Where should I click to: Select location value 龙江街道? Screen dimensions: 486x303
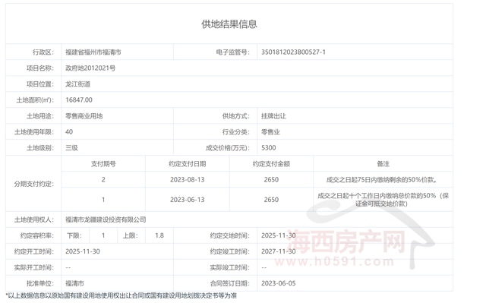coord(77,84)
